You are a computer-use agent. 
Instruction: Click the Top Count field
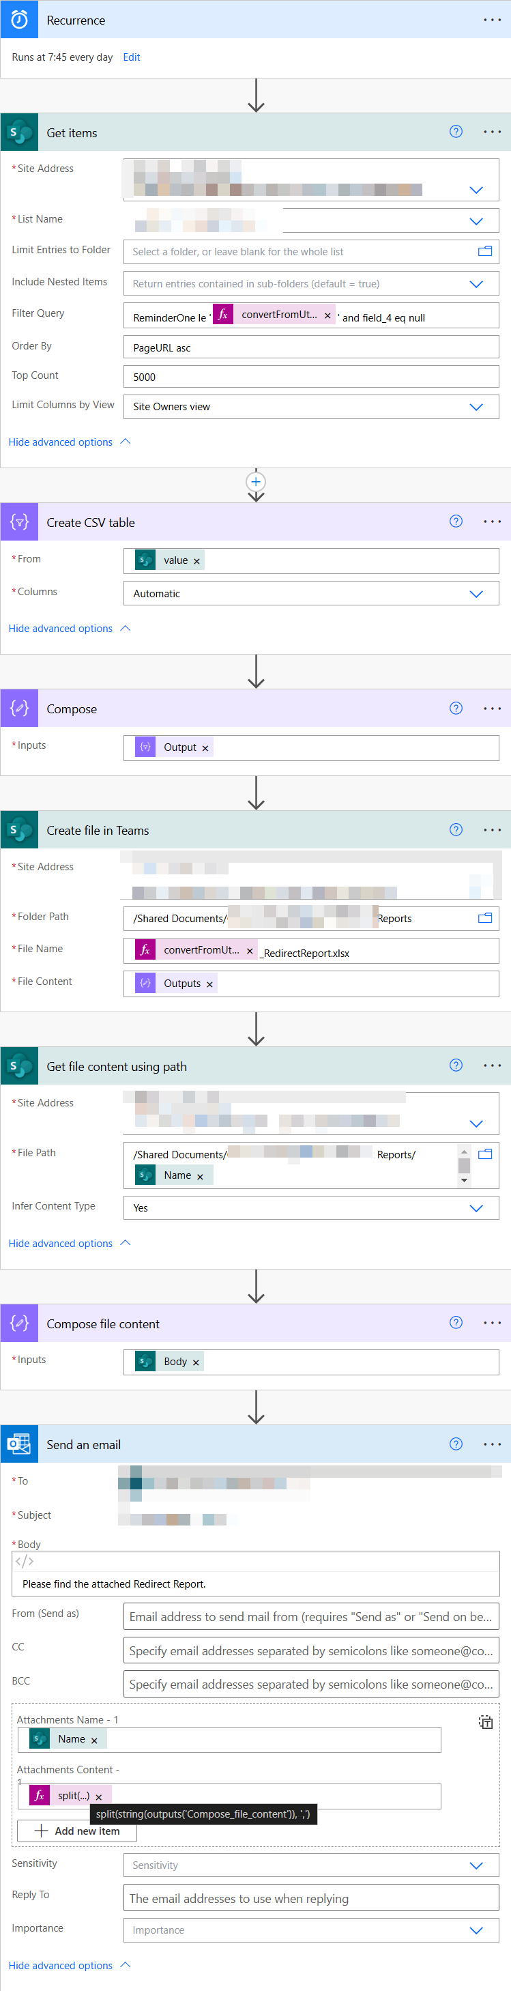(311, 376)
